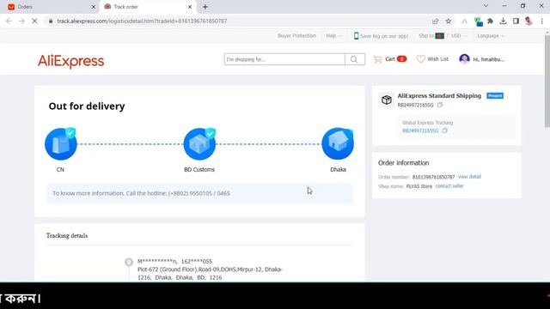Click the Tracking details heading

(x=67, y=236)
